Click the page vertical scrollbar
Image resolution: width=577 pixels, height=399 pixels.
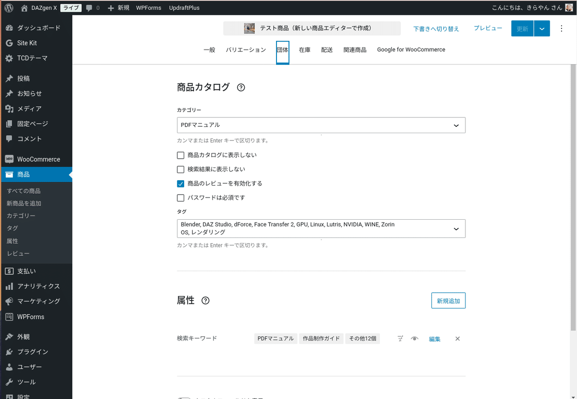pos(573,197)
